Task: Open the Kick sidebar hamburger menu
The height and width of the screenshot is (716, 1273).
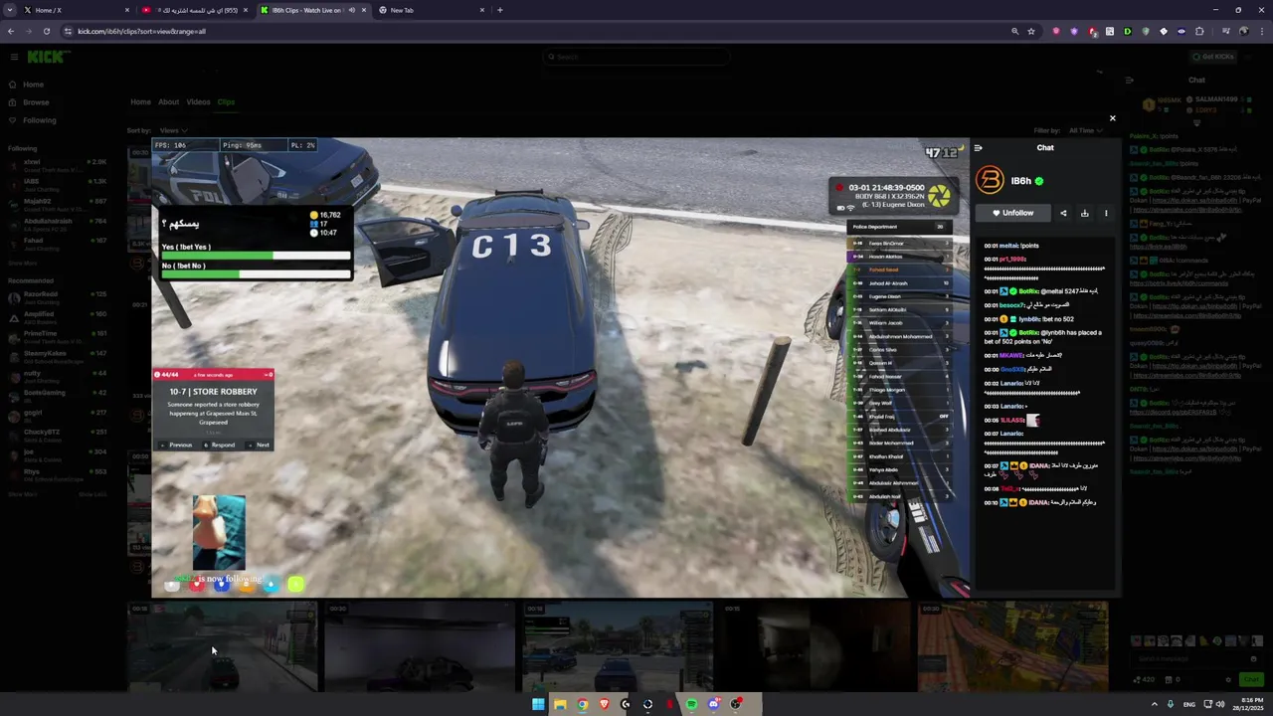Action: click(x=14, y=57)
